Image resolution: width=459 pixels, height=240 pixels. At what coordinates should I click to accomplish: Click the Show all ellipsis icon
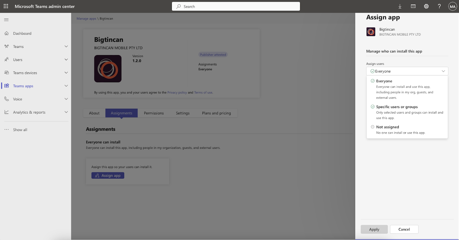click(x=7, y=130)
